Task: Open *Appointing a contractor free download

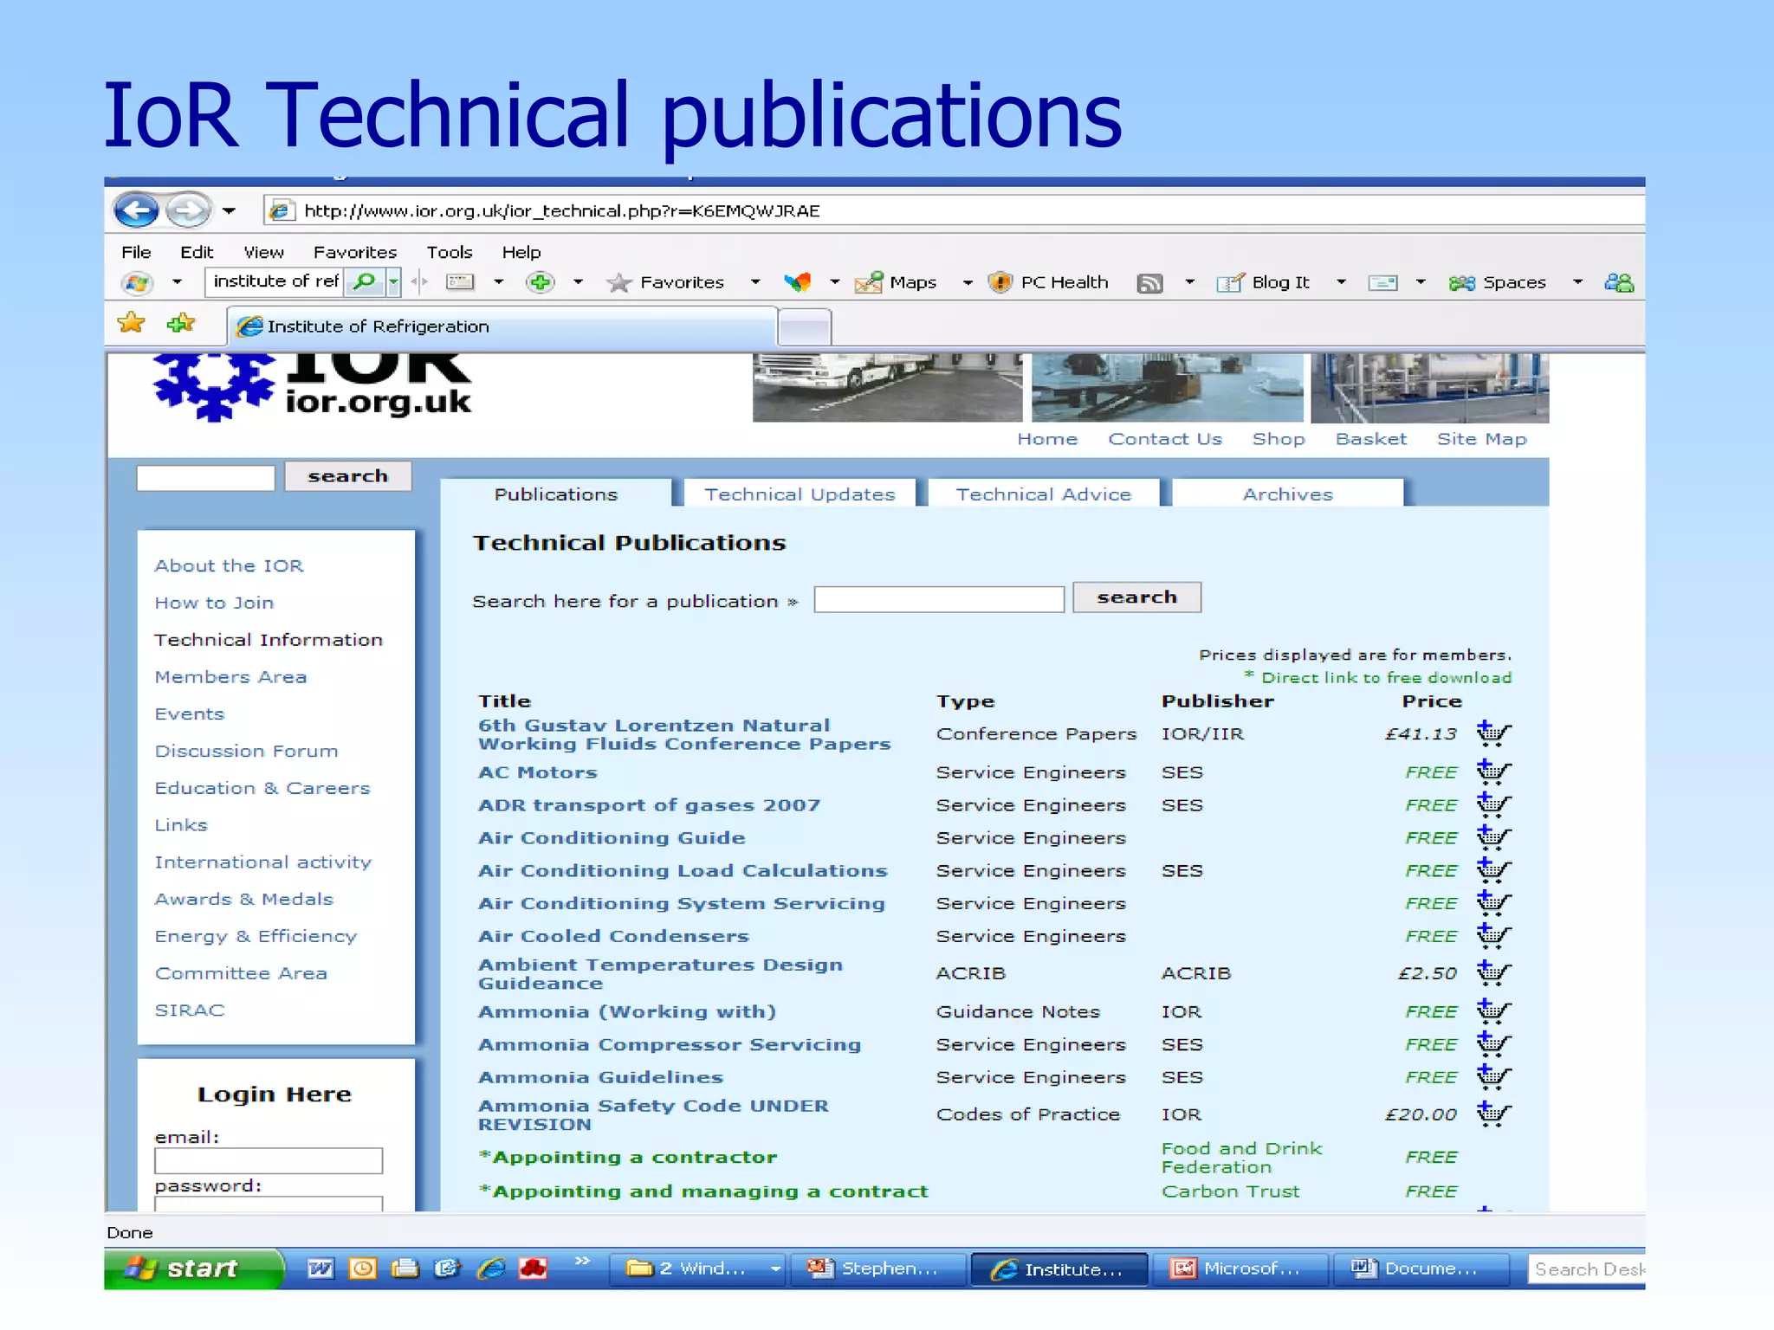Action: click(628, 1157)
